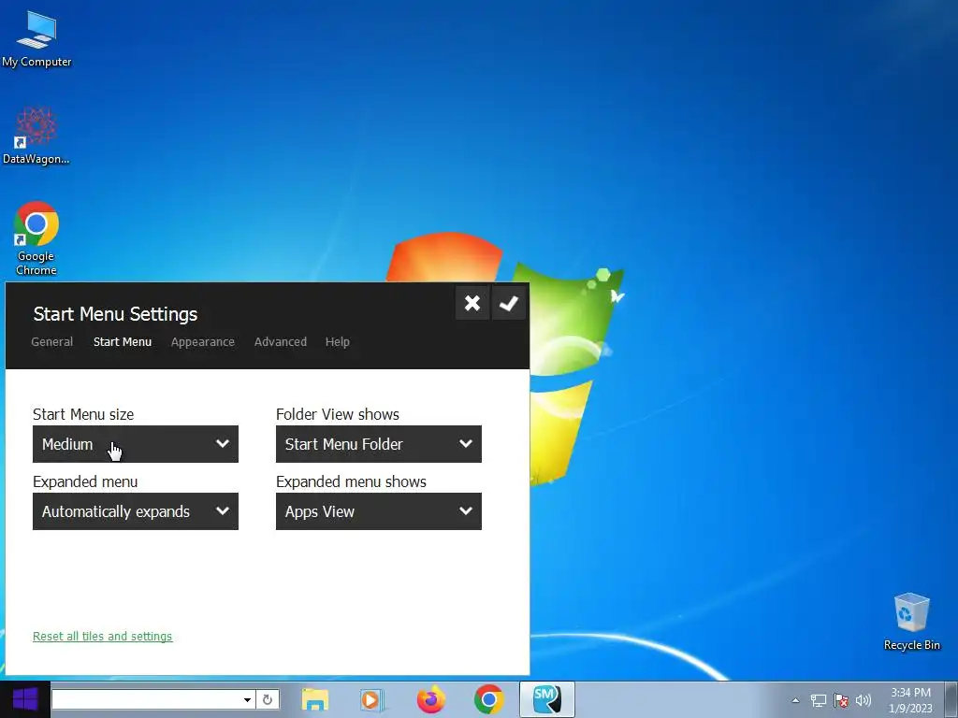Viewport: 958px width, 718px height.
Task: Launch Google Chrome desktop shortcut
Action: pos(36,238)
